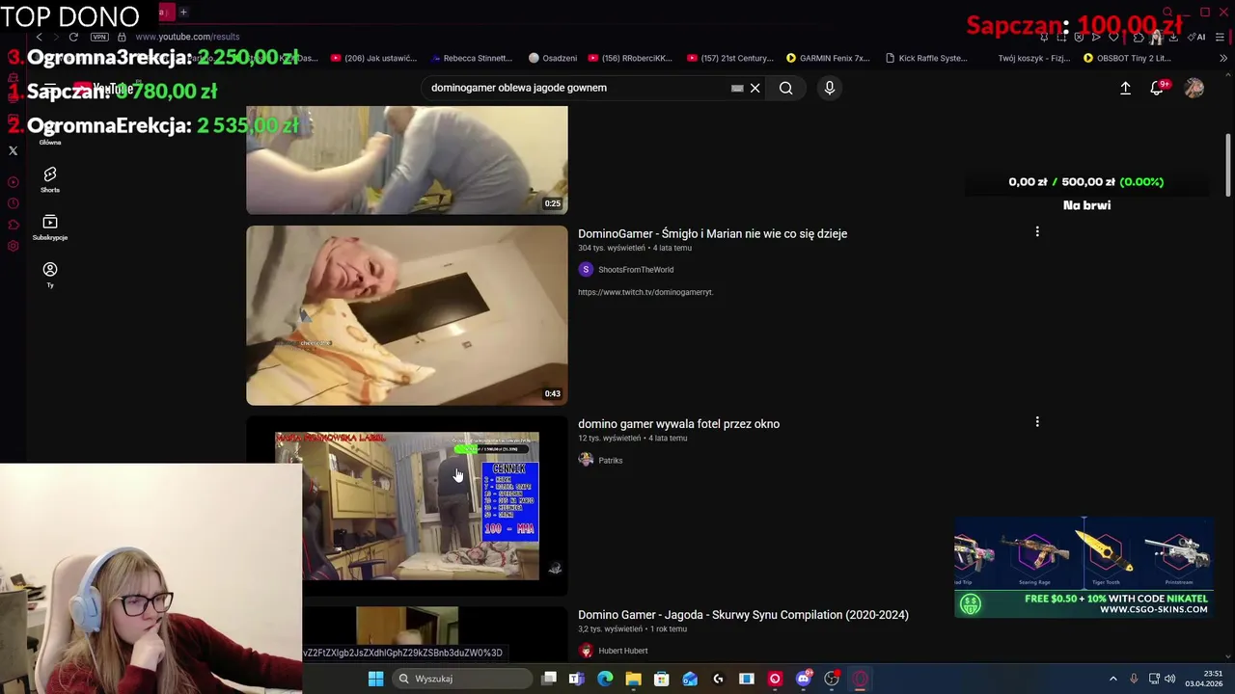Open the on-screen keyboard in search box
This screenshot has width=1235, height=694.
pyautogui.click(x=737, y=88)
